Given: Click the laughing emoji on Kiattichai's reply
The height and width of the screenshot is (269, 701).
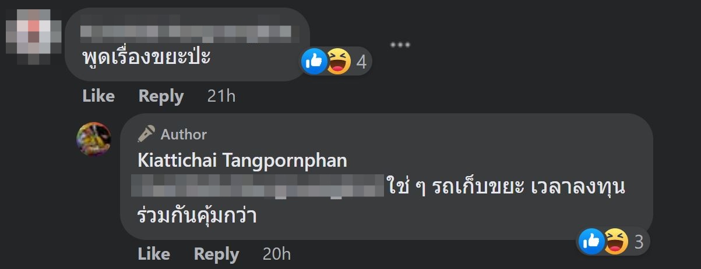Looking at the screenshot, I should [x=616, y=241].
